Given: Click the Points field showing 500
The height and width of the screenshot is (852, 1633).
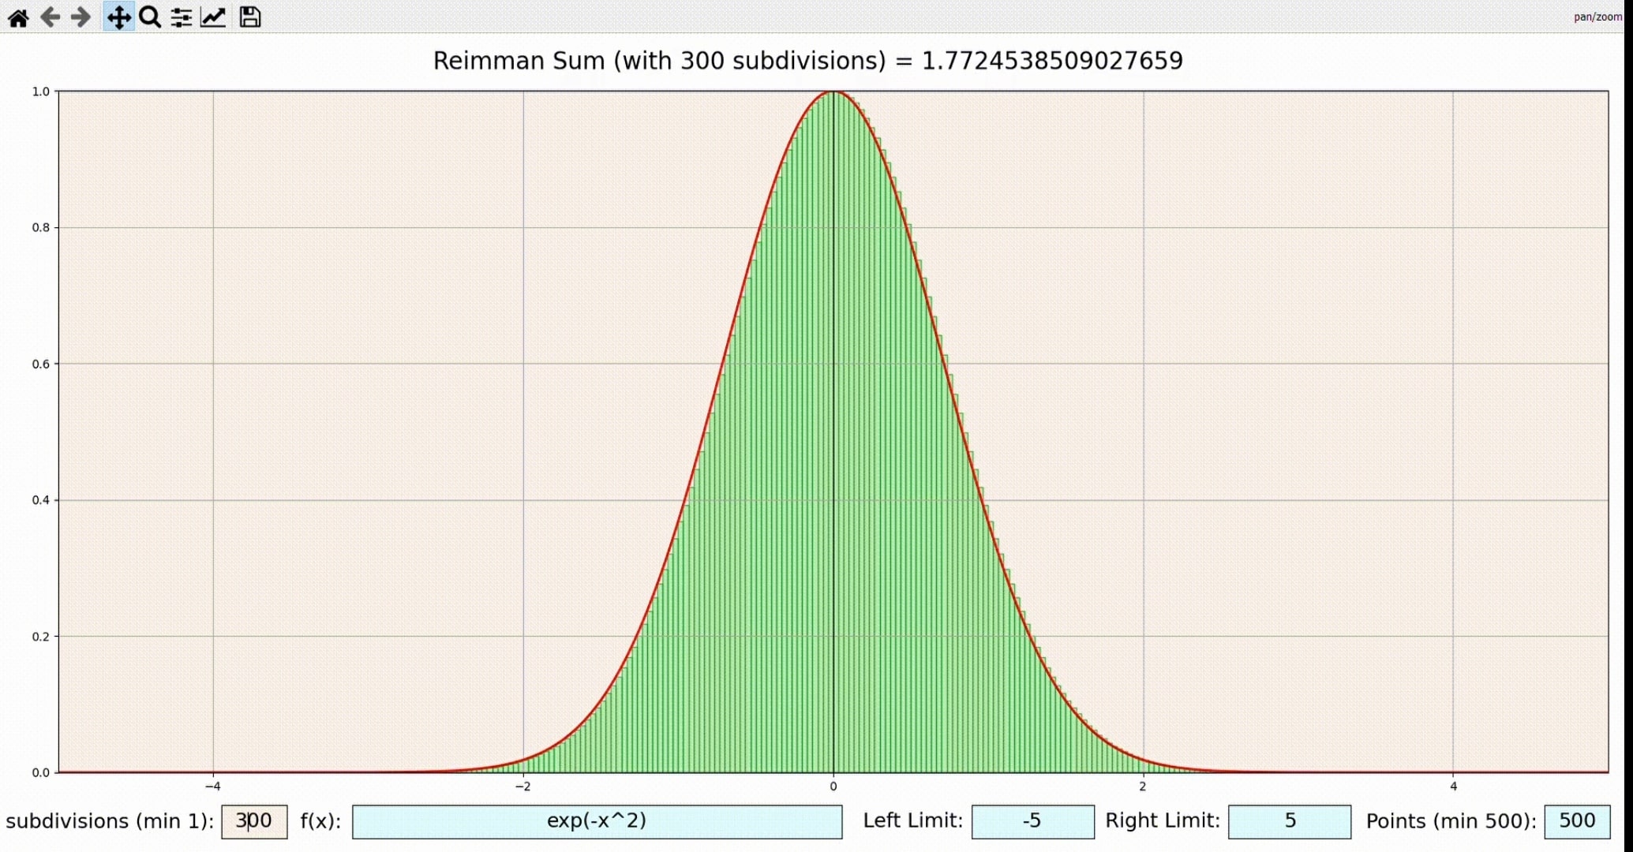Looking at the screenshot, I should 1576,821.
